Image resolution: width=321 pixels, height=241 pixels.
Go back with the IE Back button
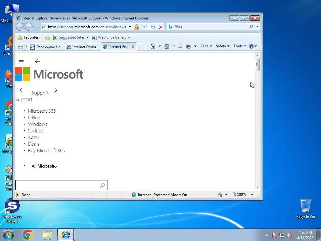(x=19, y=27)
